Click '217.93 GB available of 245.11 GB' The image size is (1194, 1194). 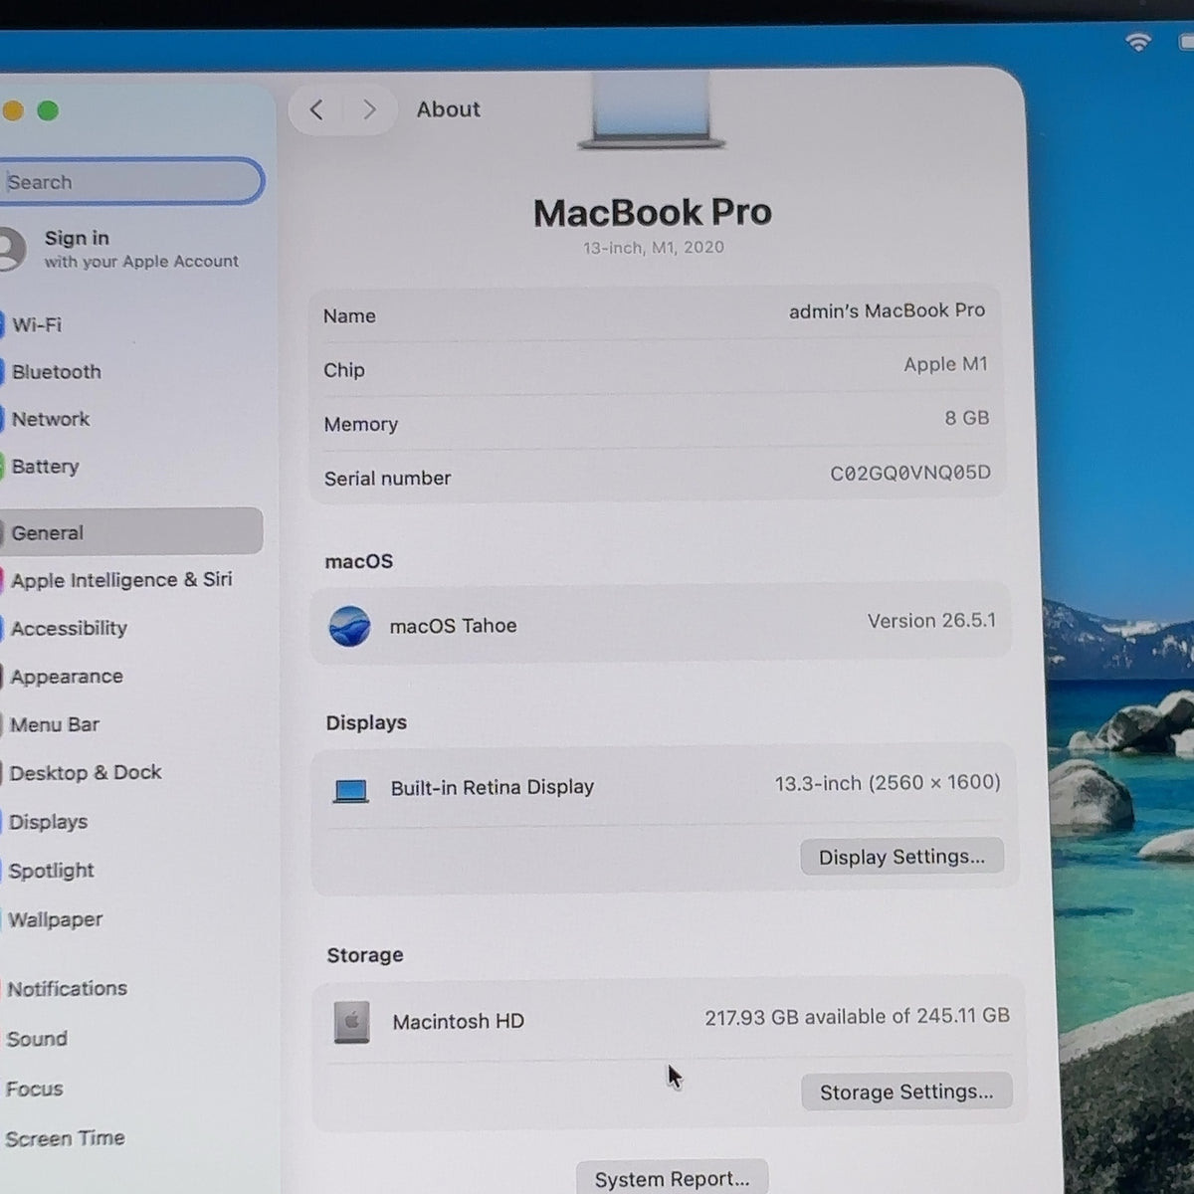point(857,1017)
